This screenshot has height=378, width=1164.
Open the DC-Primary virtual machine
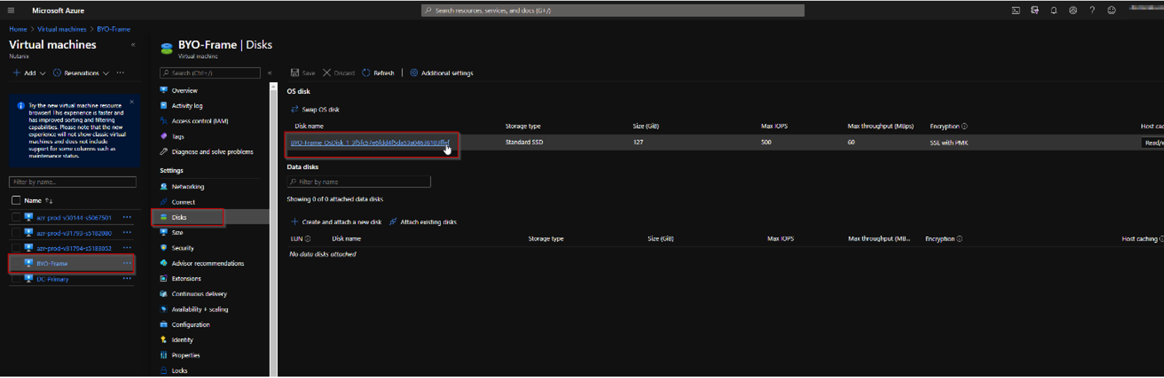point(53,279)
